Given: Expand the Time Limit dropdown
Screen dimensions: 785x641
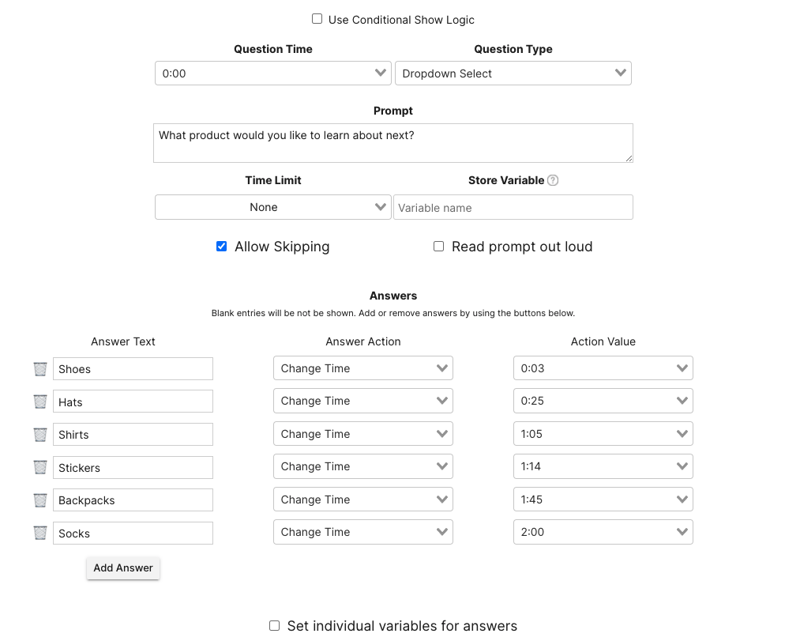Looking at the screenshot, I should pyautogui.click(x=273, y=207).
